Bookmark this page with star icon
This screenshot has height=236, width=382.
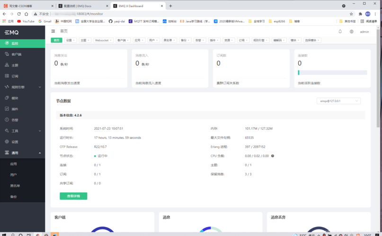click(x=351, y=14)
